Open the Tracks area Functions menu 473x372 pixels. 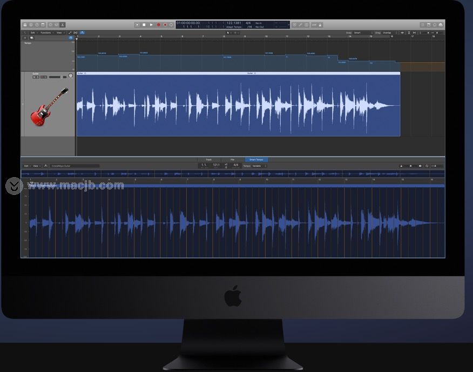pos(47,32)
